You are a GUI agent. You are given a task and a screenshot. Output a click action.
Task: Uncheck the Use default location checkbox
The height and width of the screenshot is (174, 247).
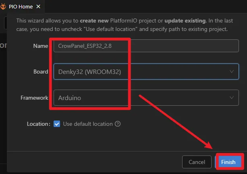click(x=57, y=124)
